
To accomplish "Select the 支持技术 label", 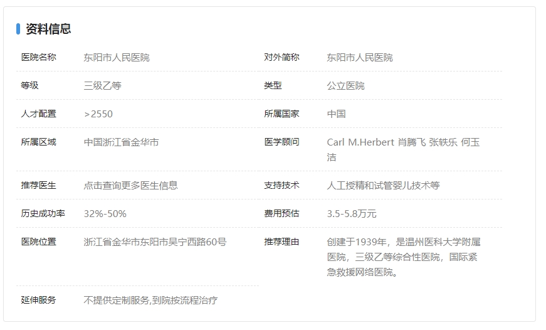I will [x=281, y=185].
